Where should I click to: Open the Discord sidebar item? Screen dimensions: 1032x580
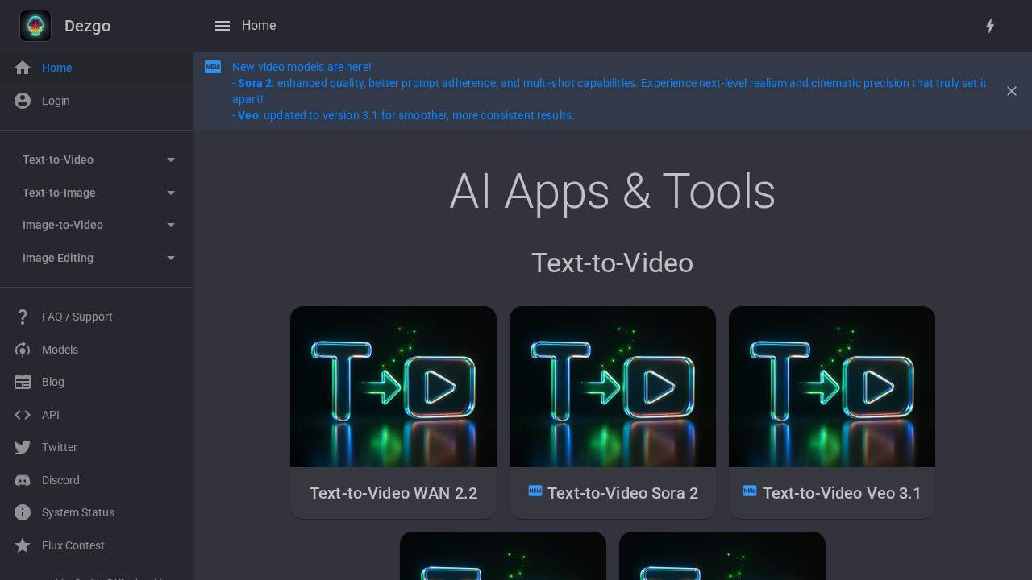[60, 480]
